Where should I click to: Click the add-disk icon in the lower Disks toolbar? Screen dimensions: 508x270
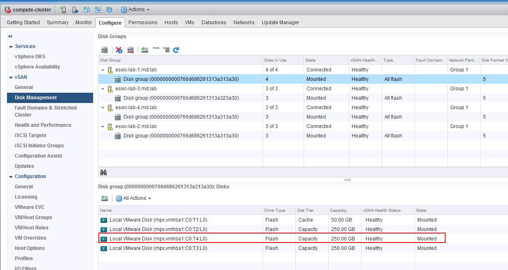click(105, 198)
